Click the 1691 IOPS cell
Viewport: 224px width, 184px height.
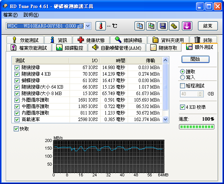point(88,100)
